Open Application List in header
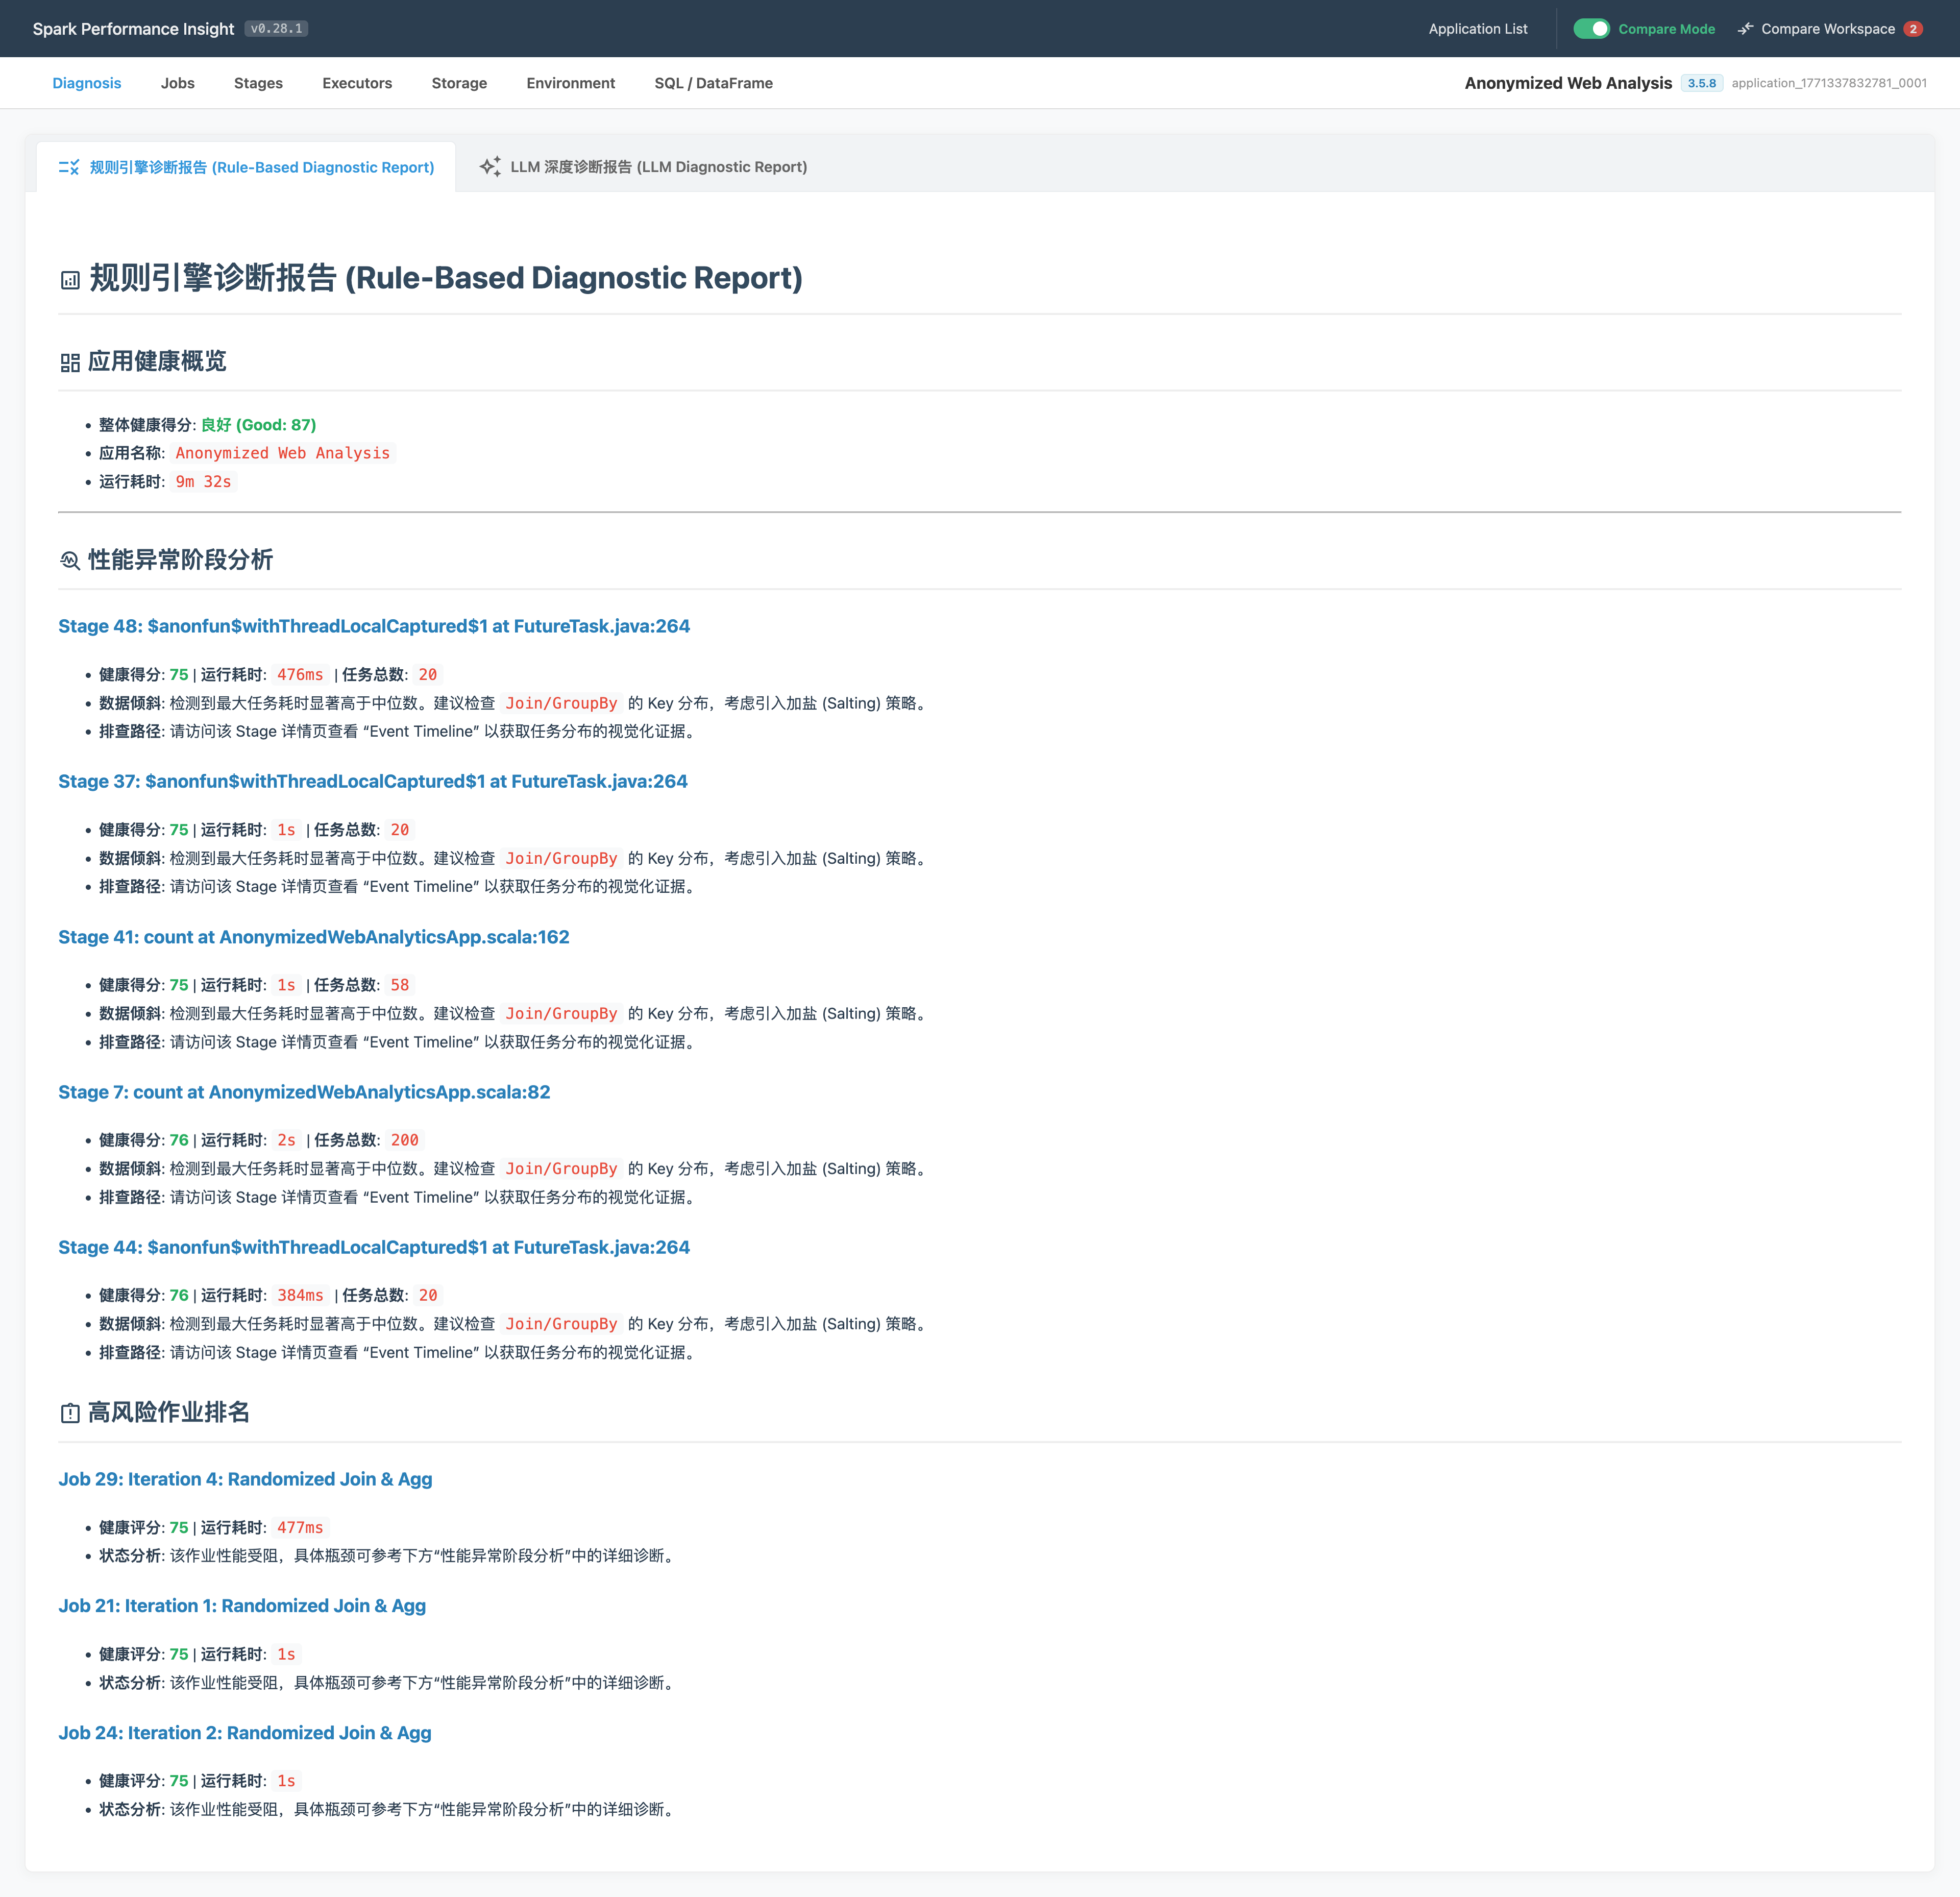 (x=1477, y=29)
